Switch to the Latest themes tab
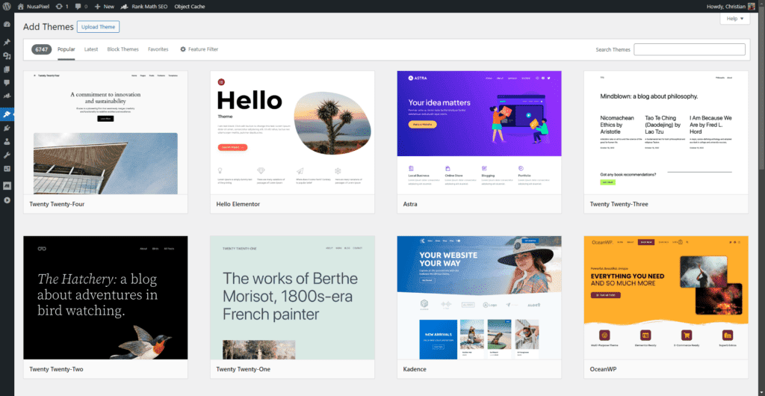 [x=91, y=49]
